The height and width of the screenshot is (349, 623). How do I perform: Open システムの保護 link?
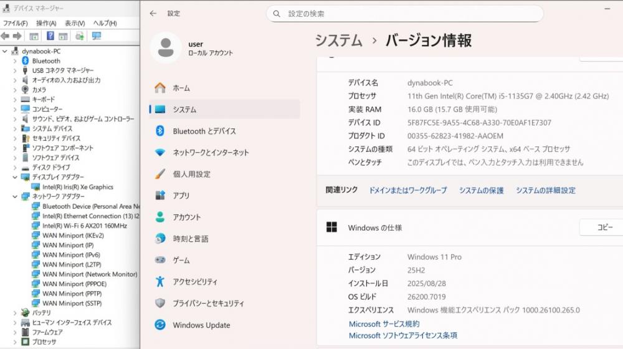[481, 191]
